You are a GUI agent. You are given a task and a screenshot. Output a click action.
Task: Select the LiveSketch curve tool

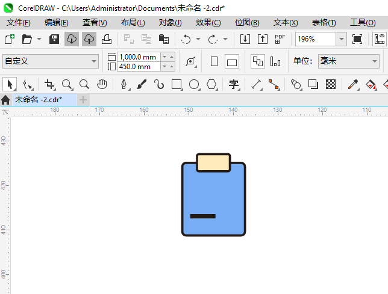coord(159,84)
